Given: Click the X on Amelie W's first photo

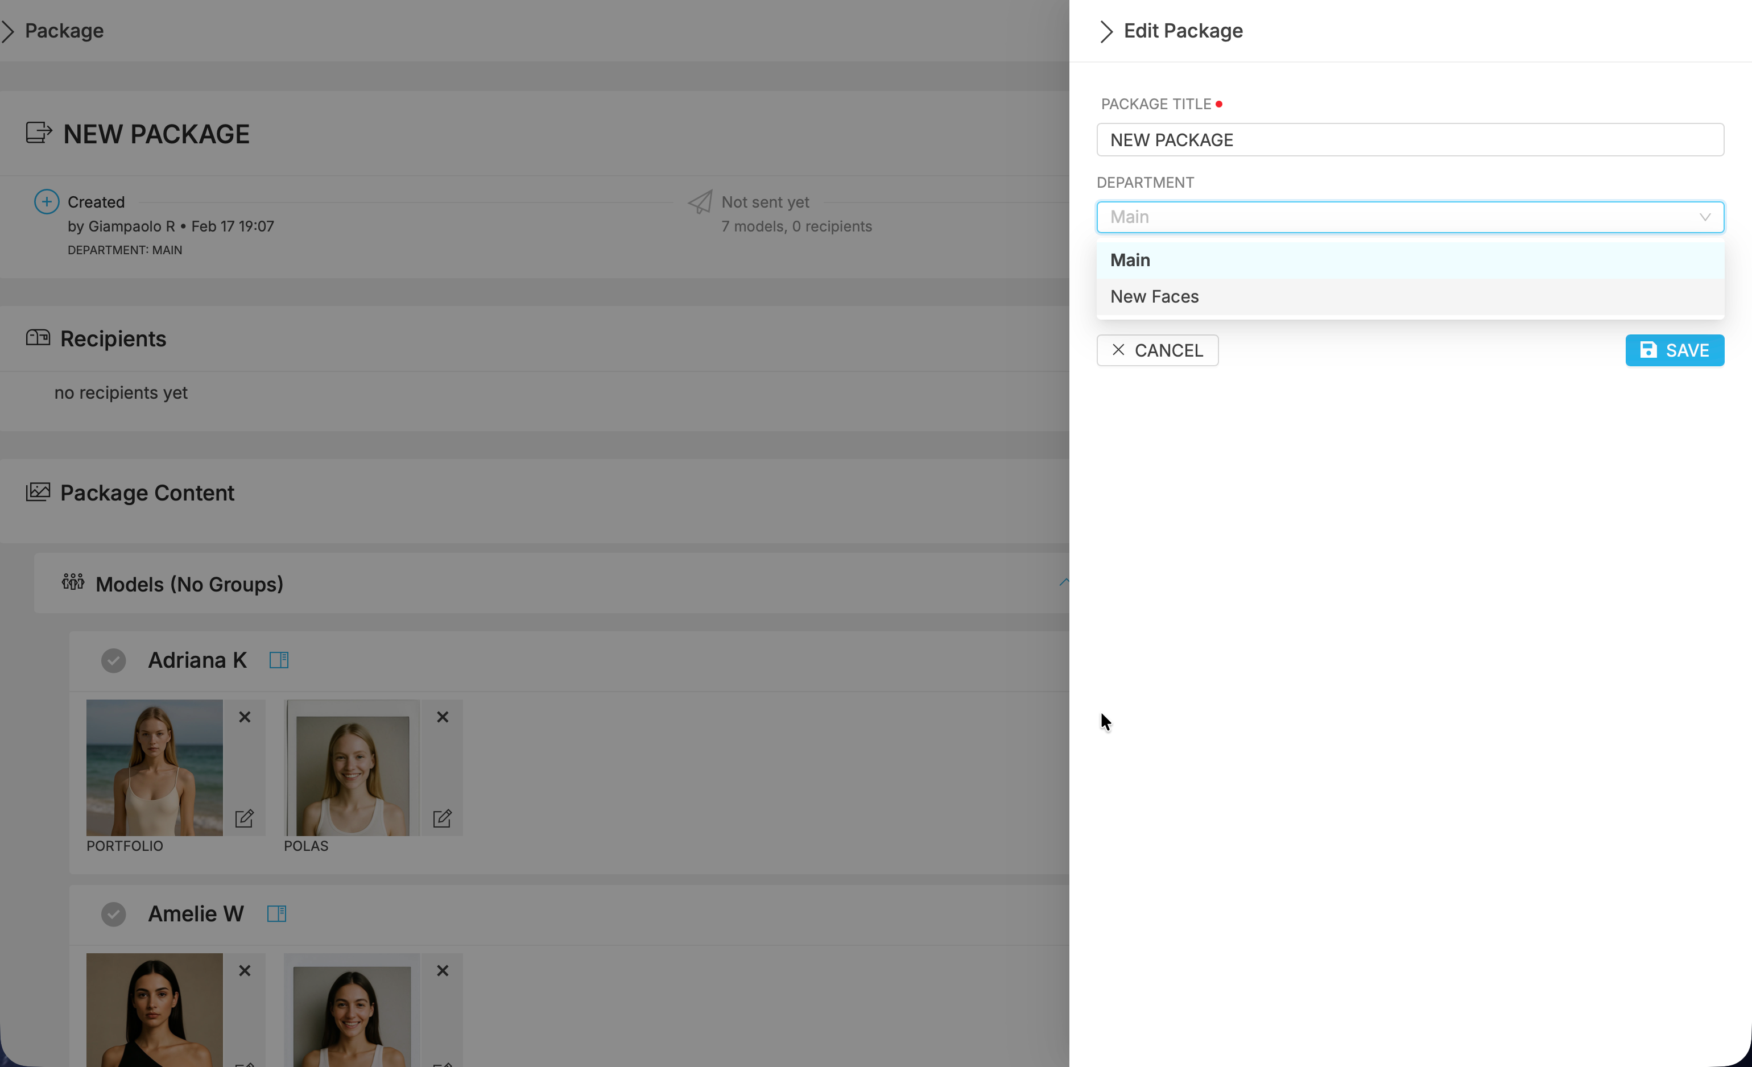Looking at the screenshot, I should (x=245, y=970).
